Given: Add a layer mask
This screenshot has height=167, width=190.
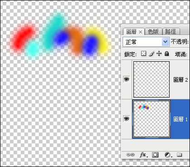Looking at the screenshot, I should point(155,155).
